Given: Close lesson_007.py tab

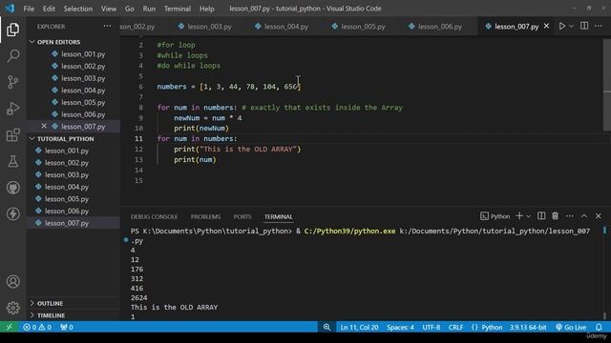Looking at the screenshot, I should 546,26.
